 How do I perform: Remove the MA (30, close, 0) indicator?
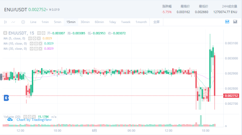(40, 49)
